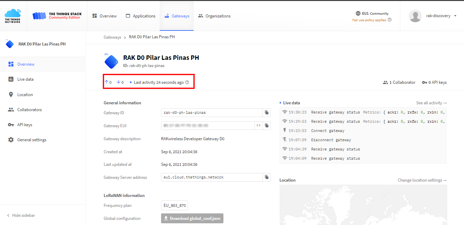
Task: Click Download global_conf.json button
Action: (192, 218)
